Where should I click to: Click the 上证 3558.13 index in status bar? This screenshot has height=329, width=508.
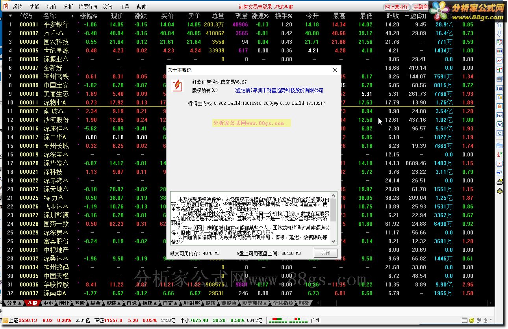coord(23,320)
